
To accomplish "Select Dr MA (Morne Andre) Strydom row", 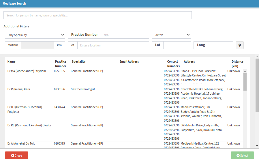I will pos(27,71).
